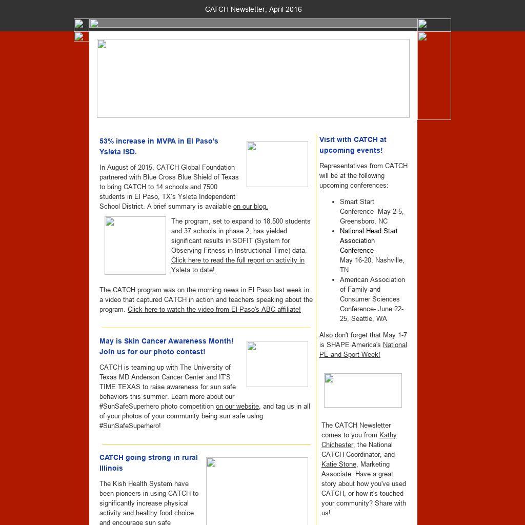This screenshot has width=525, height=525.
Task: Click the top-left corner broken image icon
Action: point(81,25)
